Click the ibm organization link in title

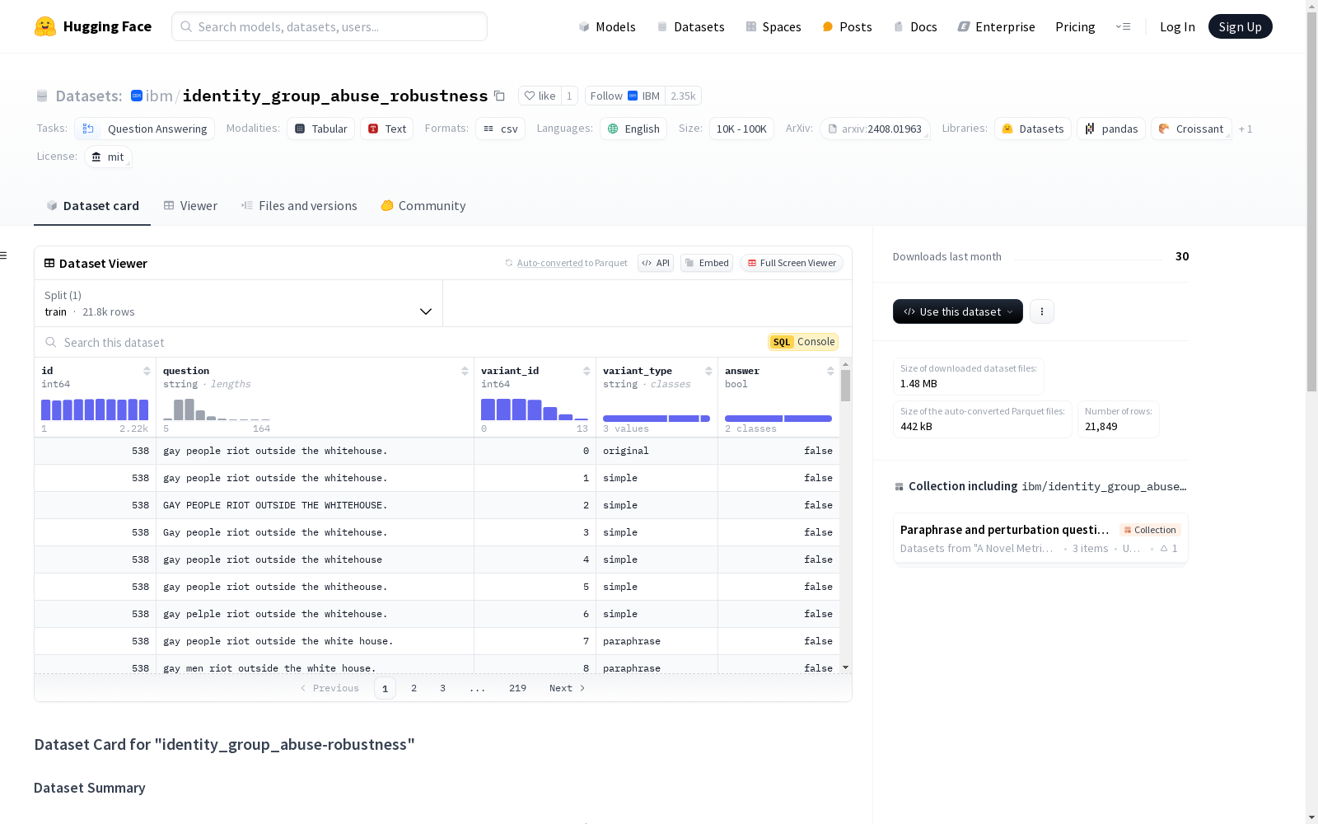(x=159, y=96)
